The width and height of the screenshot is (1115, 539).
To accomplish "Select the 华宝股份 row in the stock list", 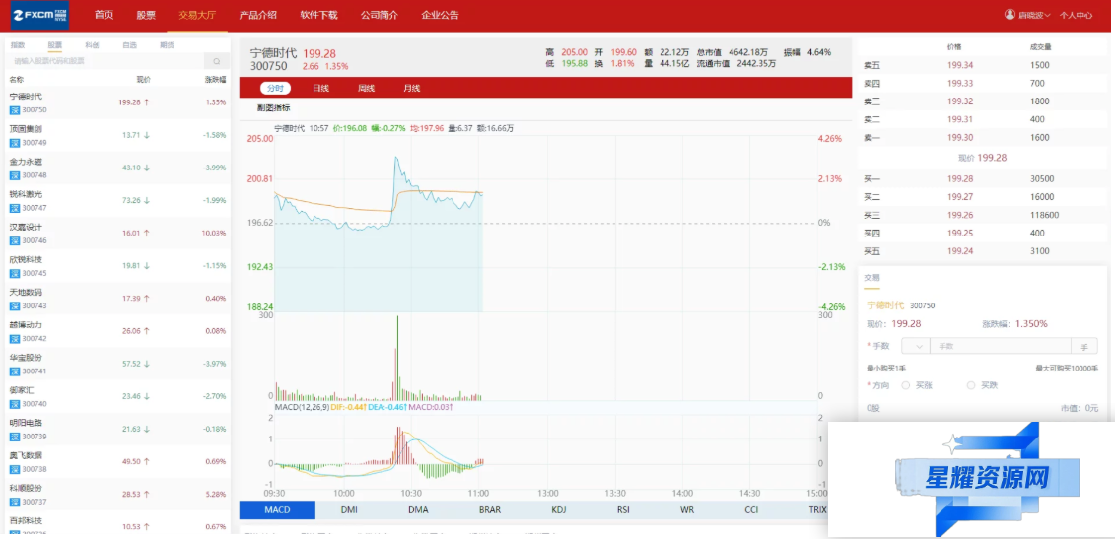I will 117,364.
